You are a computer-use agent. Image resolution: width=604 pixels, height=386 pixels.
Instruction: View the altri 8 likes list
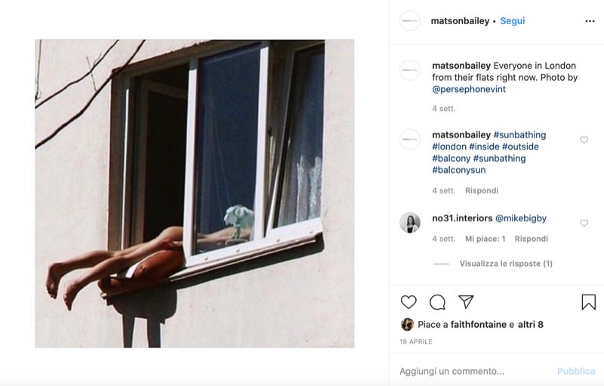tap(531, 324)
